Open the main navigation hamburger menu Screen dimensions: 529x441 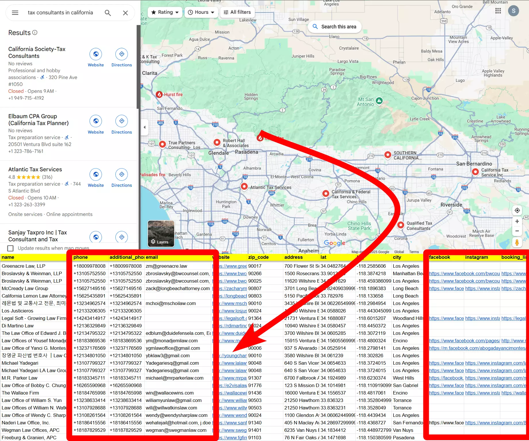coord(15,13)
